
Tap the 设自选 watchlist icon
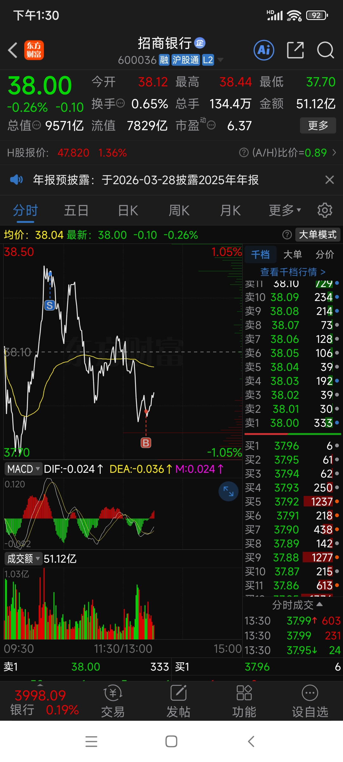click(x=310, y=702)
